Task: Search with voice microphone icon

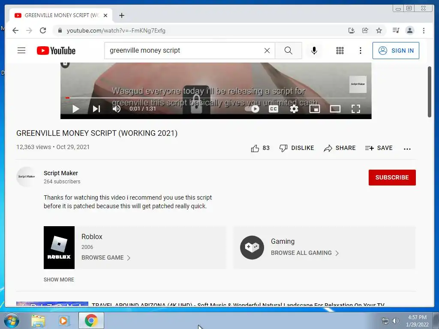Action: click(x=314, y=51)
